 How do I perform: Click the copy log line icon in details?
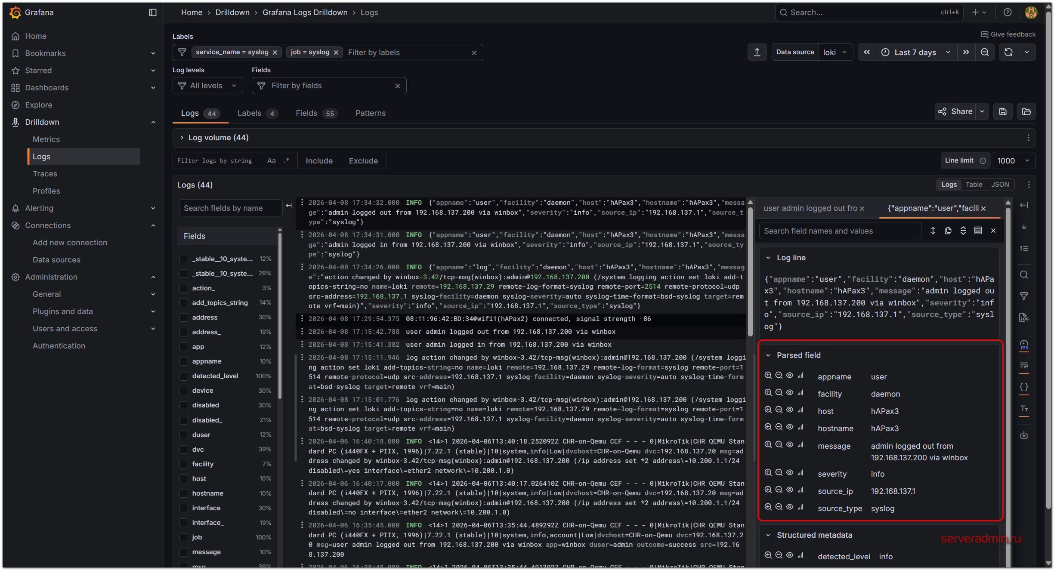click(948, 231)
